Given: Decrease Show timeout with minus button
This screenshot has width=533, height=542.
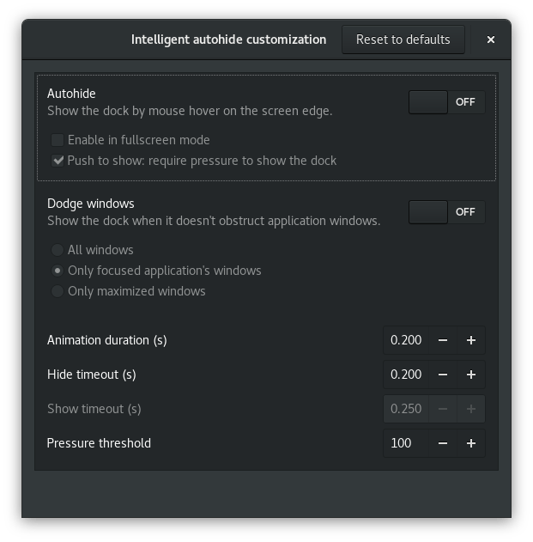Looking at the screenshot, I should [443, 409].
